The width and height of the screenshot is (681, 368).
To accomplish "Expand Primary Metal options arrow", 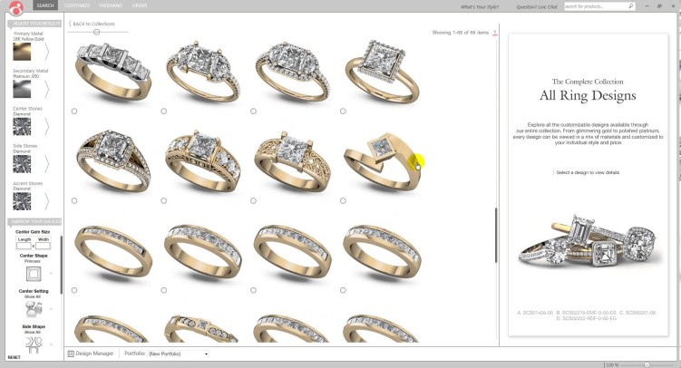I will [47, 51].
